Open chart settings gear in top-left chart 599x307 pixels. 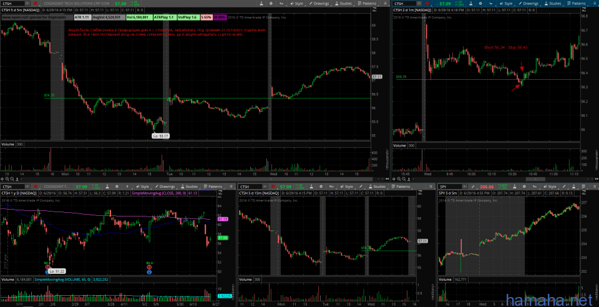(x=271, y=4)
